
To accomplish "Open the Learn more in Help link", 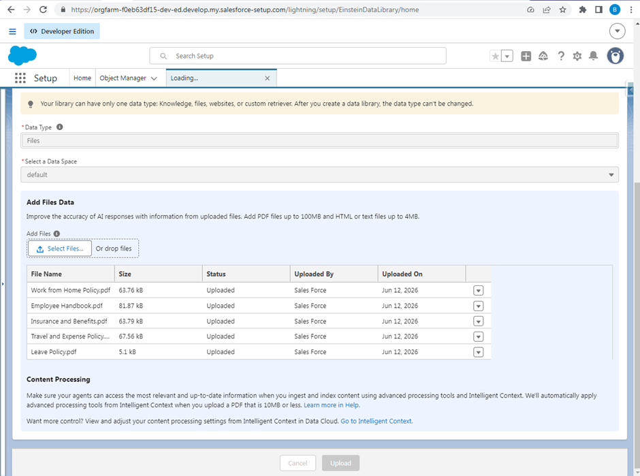I will point(332,405).
